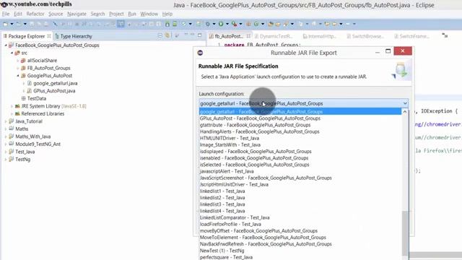
Task: Open dropdown next to New toolbar icon
Action: pos(12,24)
